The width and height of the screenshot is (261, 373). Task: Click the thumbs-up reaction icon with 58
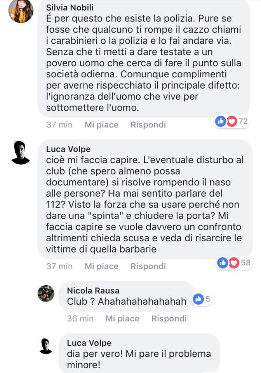pos(223,263)
